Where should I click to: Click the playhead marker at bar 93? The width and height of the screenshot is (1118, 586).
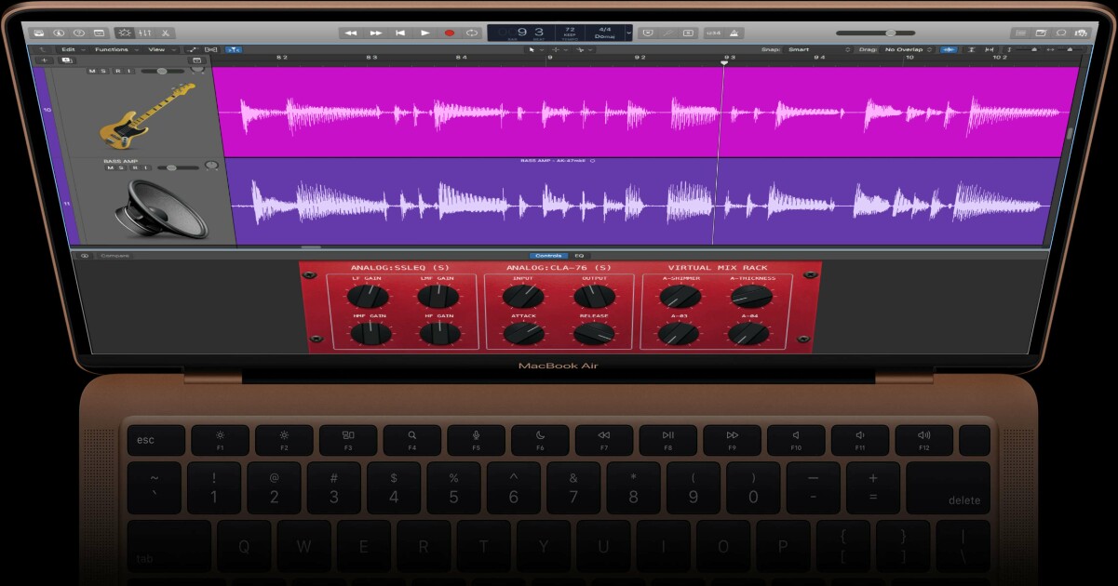click(x=724, y=62)
